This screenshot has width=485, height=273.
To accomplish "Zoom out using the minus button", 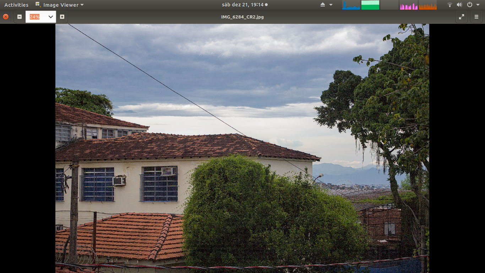I will (20, 17).
